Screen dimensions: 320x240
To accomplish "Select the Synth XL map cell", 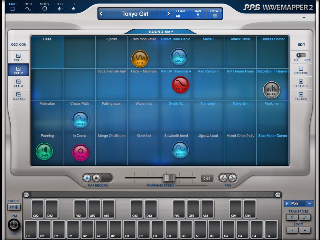I will click(x=176, y=117).
